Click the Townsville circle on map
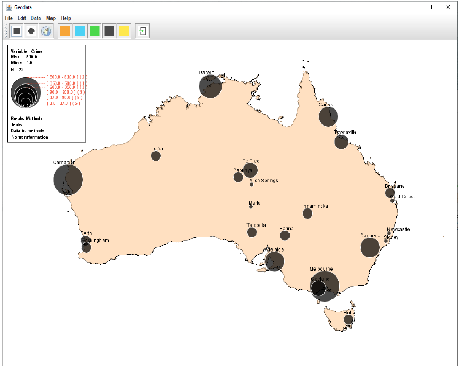 pos(341,142)
